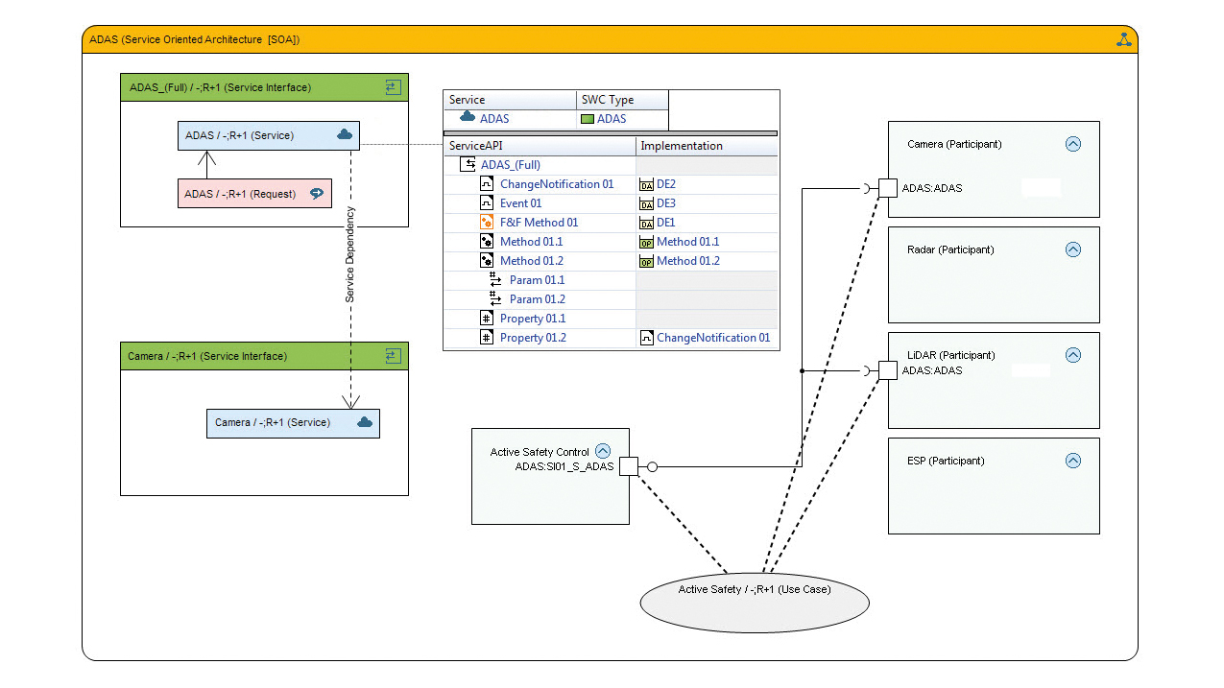This screenshot has width=1224, height=688.
Task: Open the F&F Method 01 link
Action: click(540, 223)
